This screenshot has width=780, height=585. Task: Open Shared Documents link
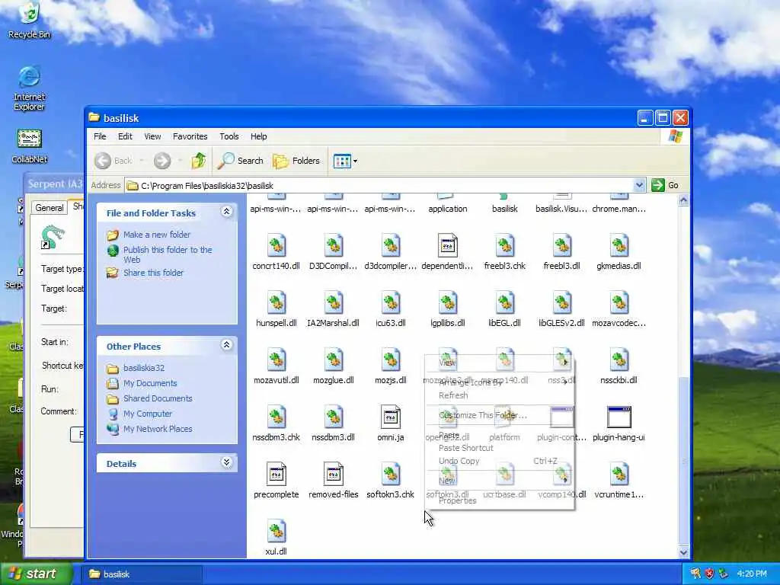click(158, 398)
